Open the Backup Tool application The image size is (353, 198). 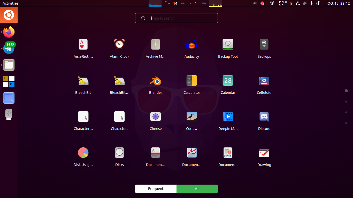(x=228, y=48)
